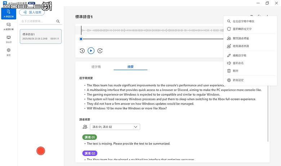Select 重新命名 rename option

[250, 63]
